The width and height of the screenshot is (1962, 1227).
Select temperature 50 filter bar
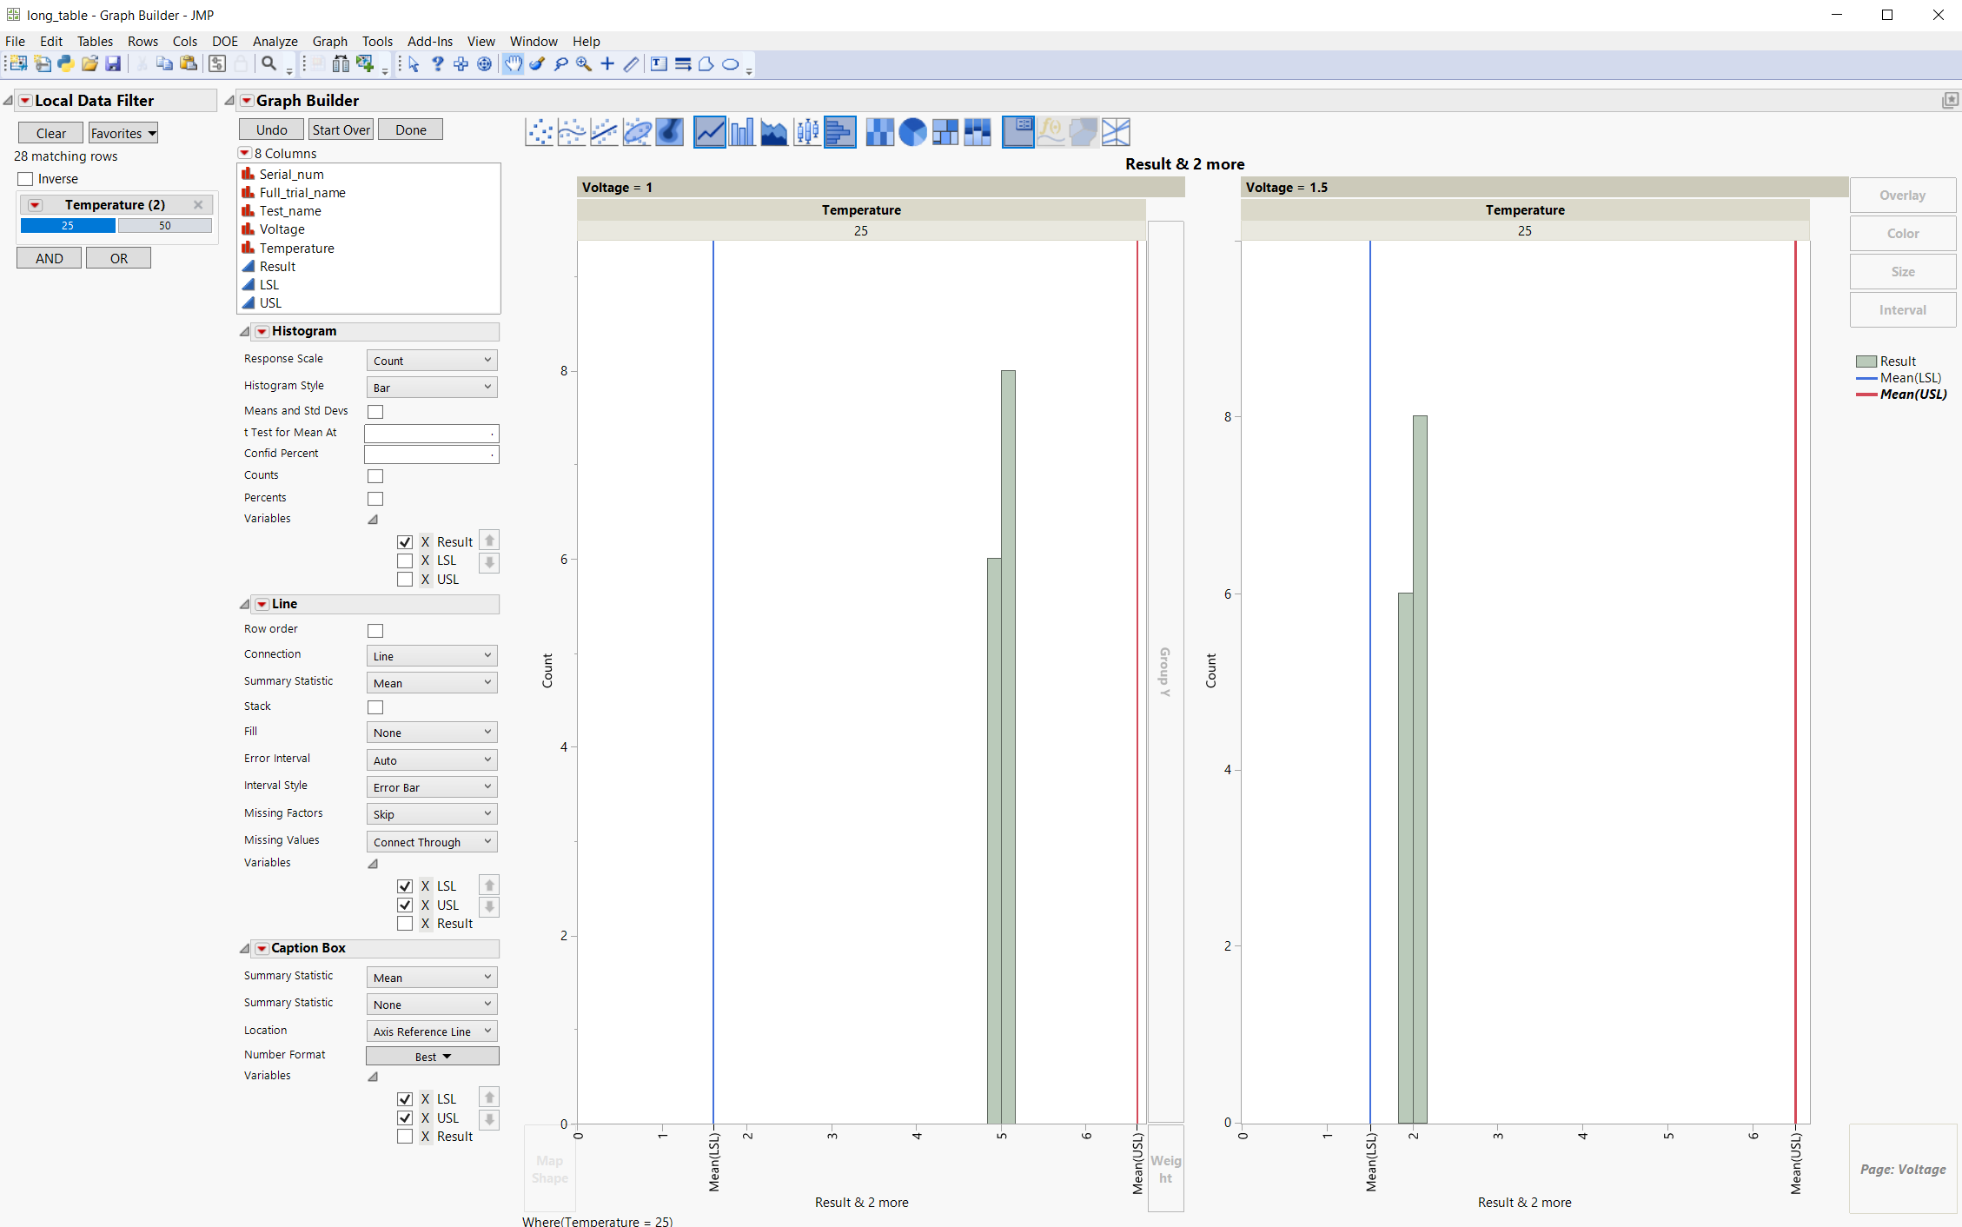164,226
